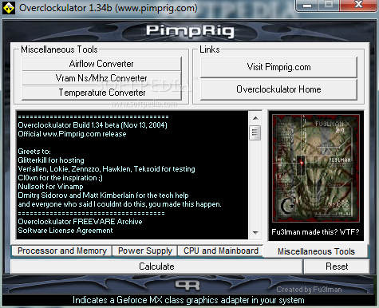Go to Overclockulator Home
Image resolution: width=379 pixels, height=308 pixels.
pyautogui.click(x=278, y=89)
